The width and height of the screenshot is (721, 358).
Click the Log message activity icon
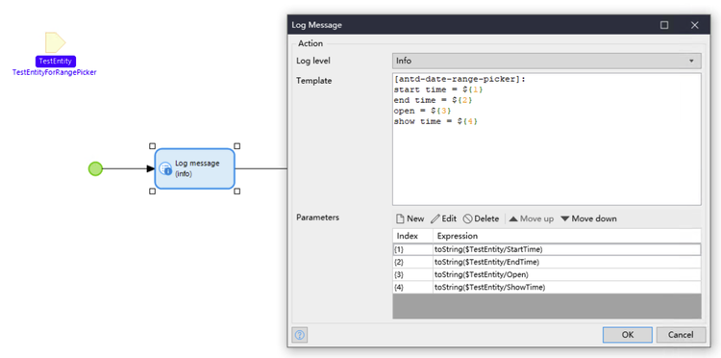pyautogui.click(x=165, y=168)
